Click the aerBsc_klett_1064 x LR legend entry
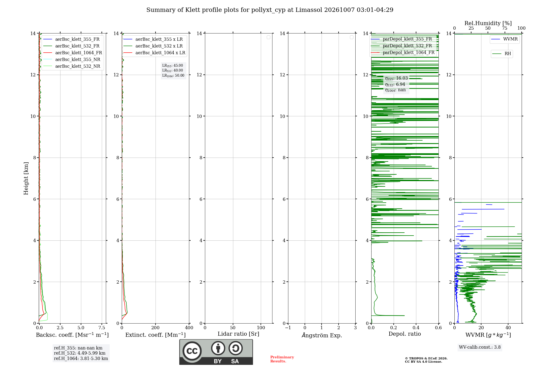 tap(154, 53)
